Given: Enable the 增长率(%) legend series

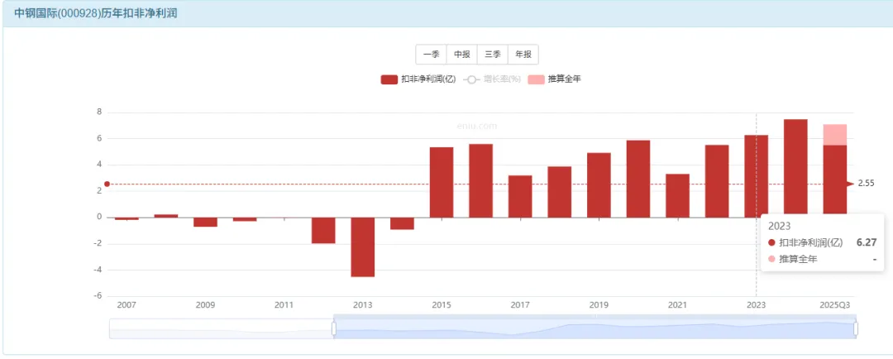Looking at the screenshot, I should tap(493, 79).
